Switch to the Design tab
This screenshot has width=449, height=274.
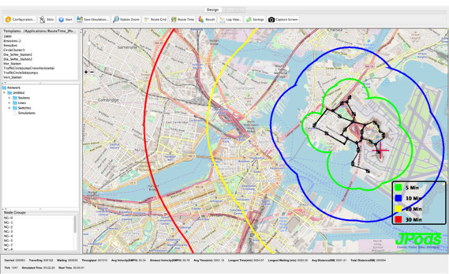pos(213,10)
